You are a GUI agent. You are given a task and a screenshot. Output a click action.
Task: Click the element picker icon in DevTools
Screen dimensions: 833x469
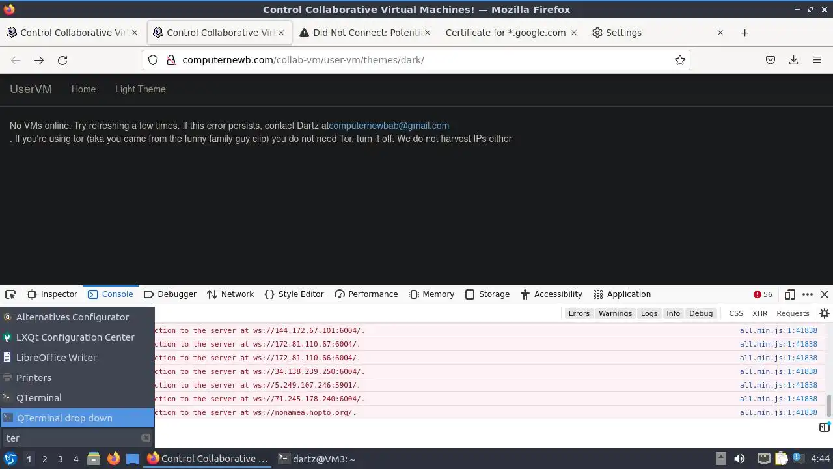point(10,294)
